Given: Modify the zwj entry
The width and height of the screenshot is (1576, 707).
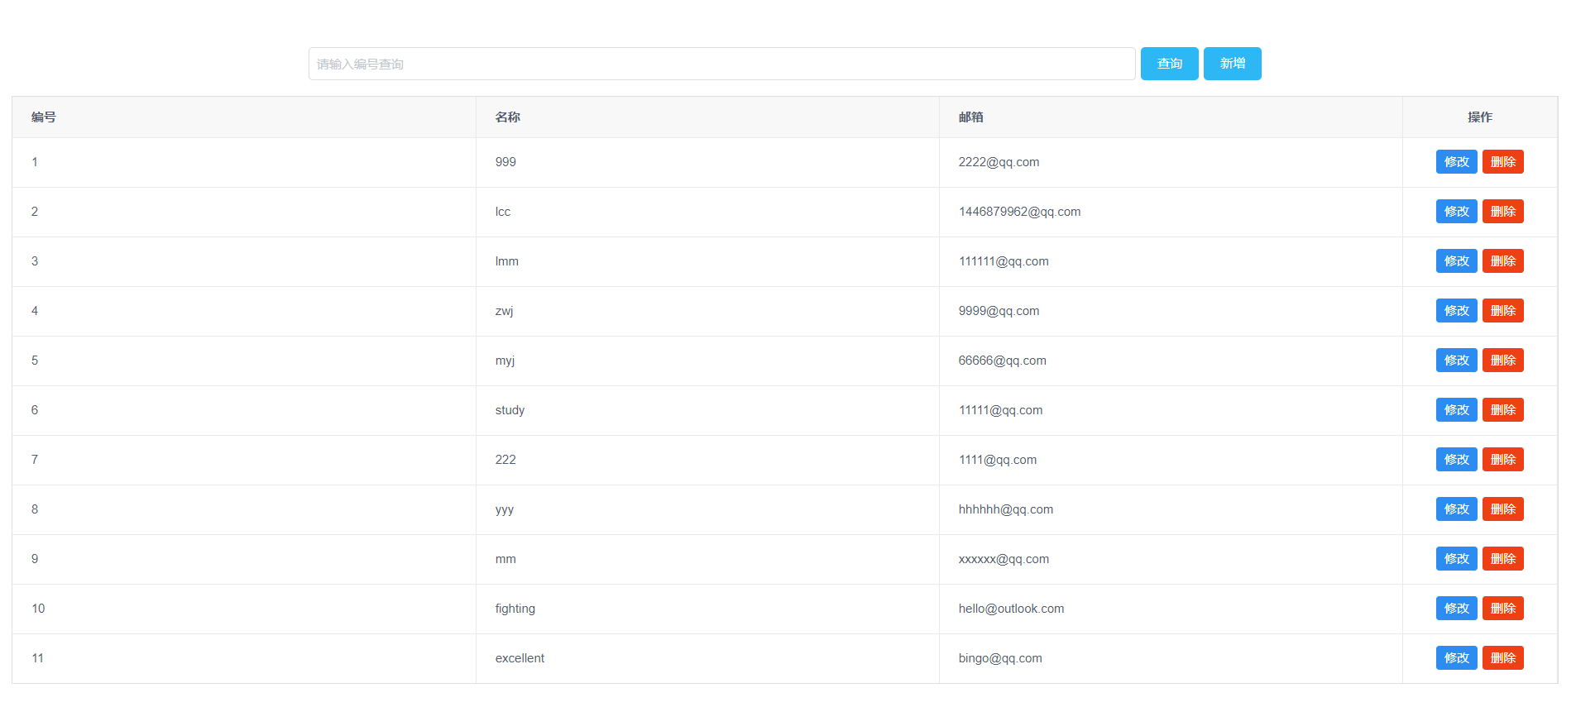Looking at the screenshot, I should tap(1456, 311).
